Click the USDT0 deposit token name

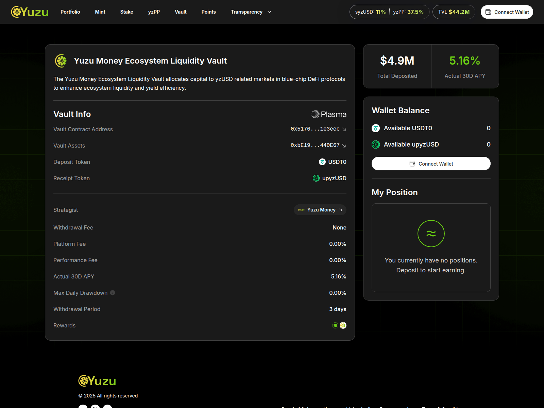337,162
